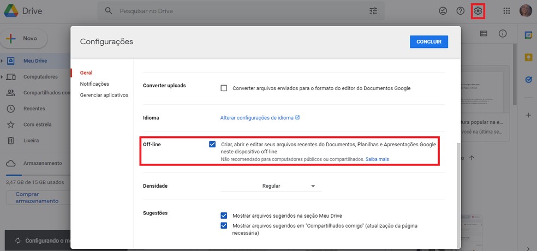Open search filter options icon
Image resolution: width=537 pixels, height=251 pixels.
coord(373,11)
